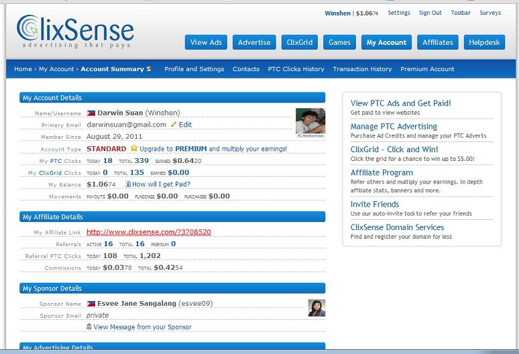Select My Account in the breadcrumb
Image resolution: width=519 pixels, height=354 pixels.
coord(56,69)
